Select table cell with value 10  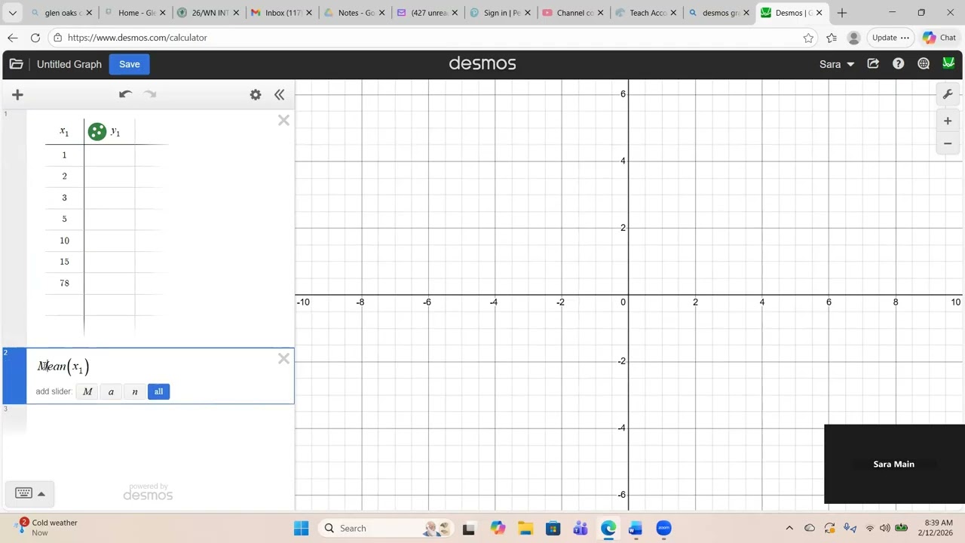(x=64, y=241)
